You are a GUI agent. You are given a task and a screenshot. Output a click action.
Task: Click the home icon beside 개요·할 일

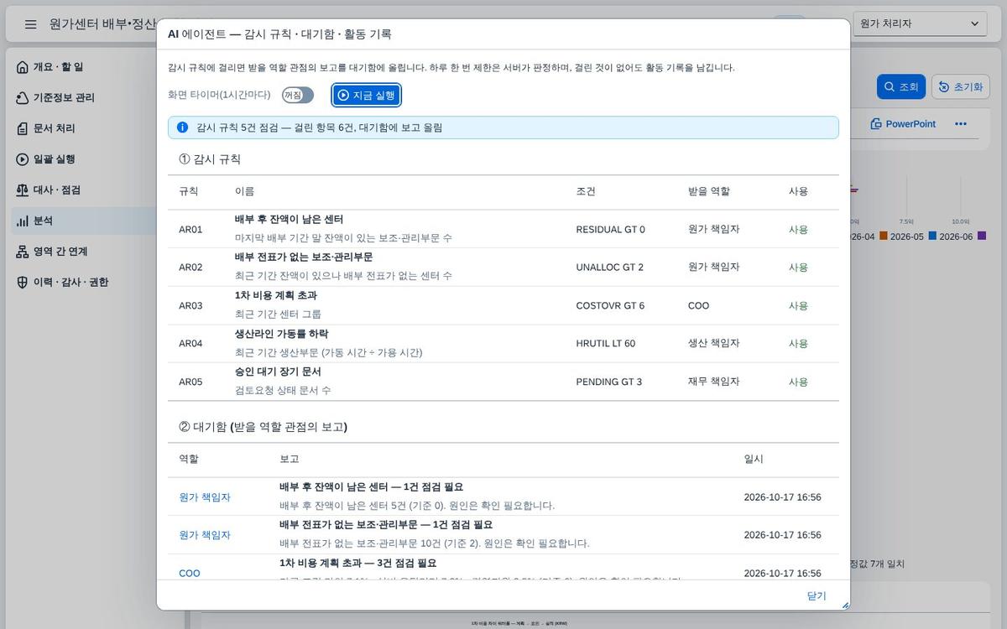pos(23,67)
